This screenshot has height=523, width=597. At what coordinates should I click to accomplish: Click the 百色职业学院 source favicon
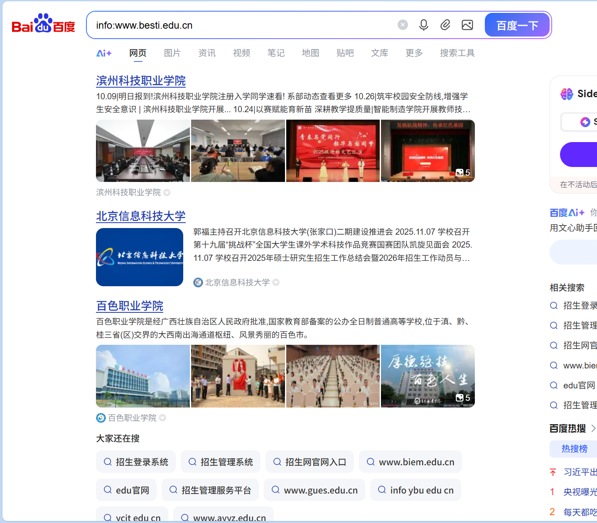pos(101,418)
